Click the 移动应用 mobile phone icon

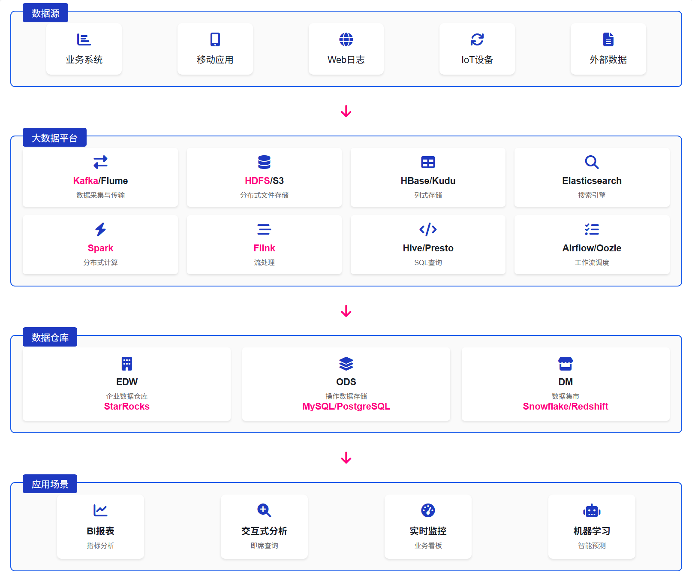tap(215, 39)
